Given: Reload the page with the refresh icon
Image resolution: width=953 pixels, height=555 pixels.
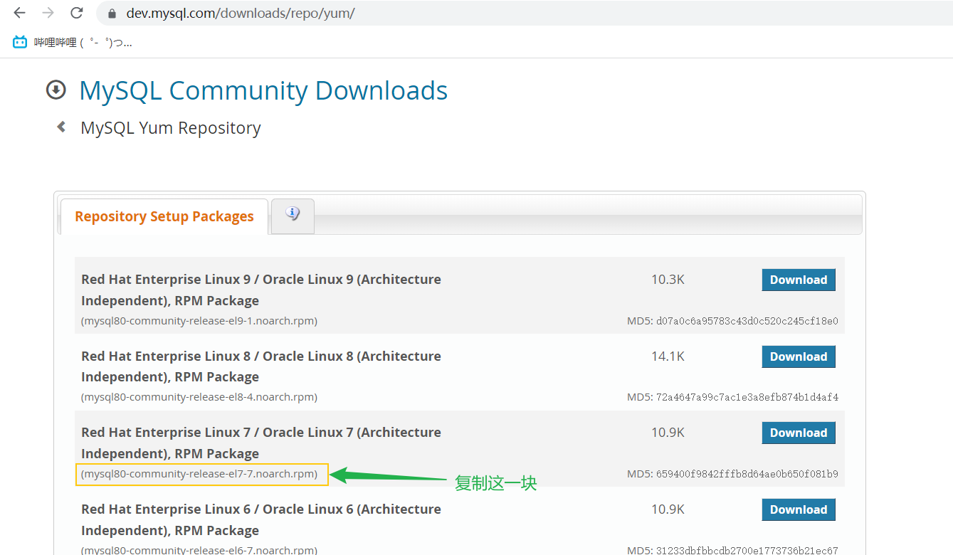Looking at the screenshot, I should pos(77,13).
